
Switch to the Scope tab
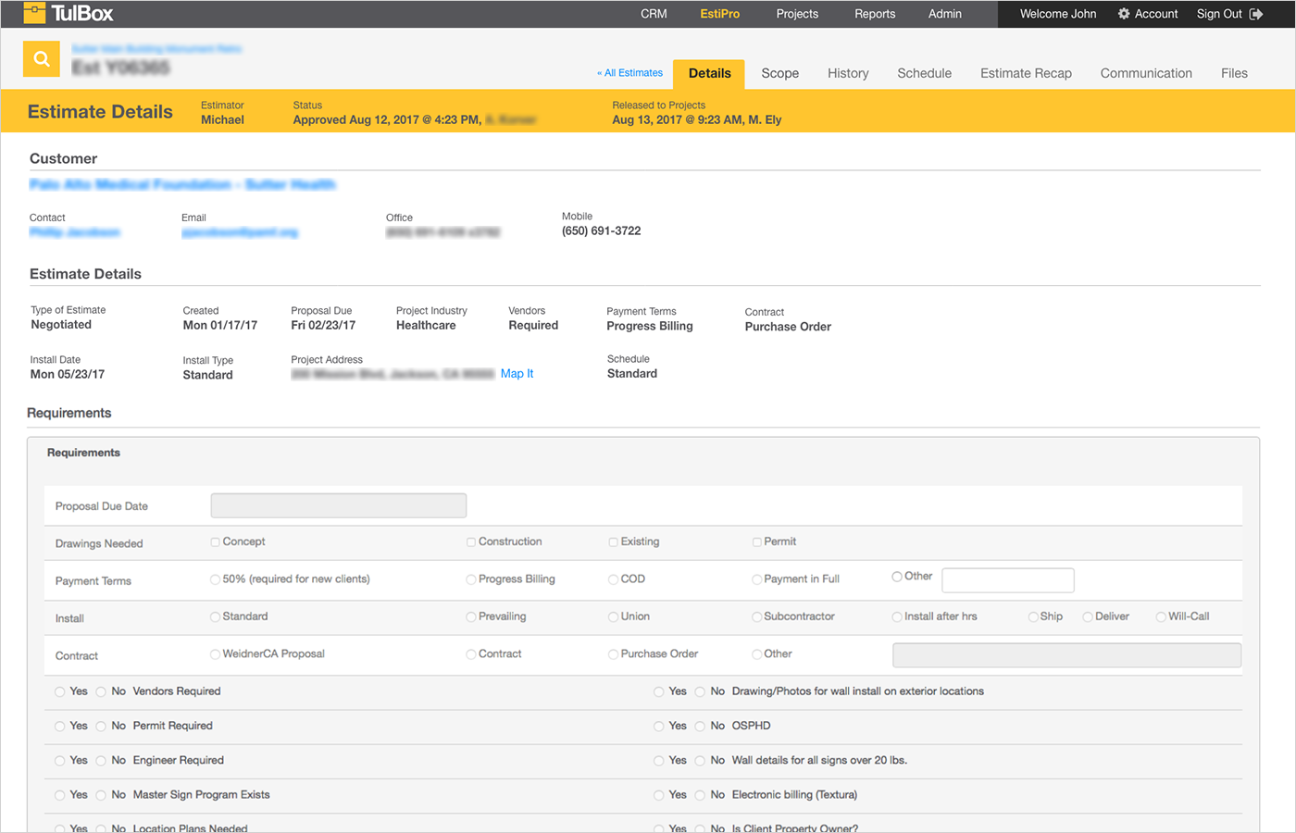[x=780, y=73]
